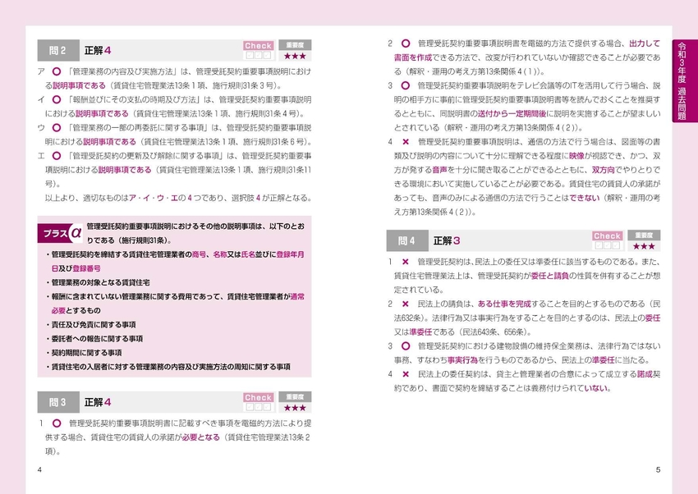Image resolution: width=698 pixels, height=494 pixels.
Task: Click the pink Check label for 問2
Action: (258, 45)
